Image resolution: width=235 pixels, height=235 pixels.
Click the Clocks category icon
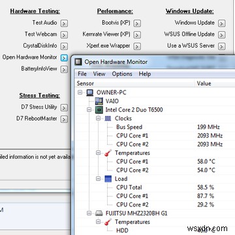[x=108, y=118]
